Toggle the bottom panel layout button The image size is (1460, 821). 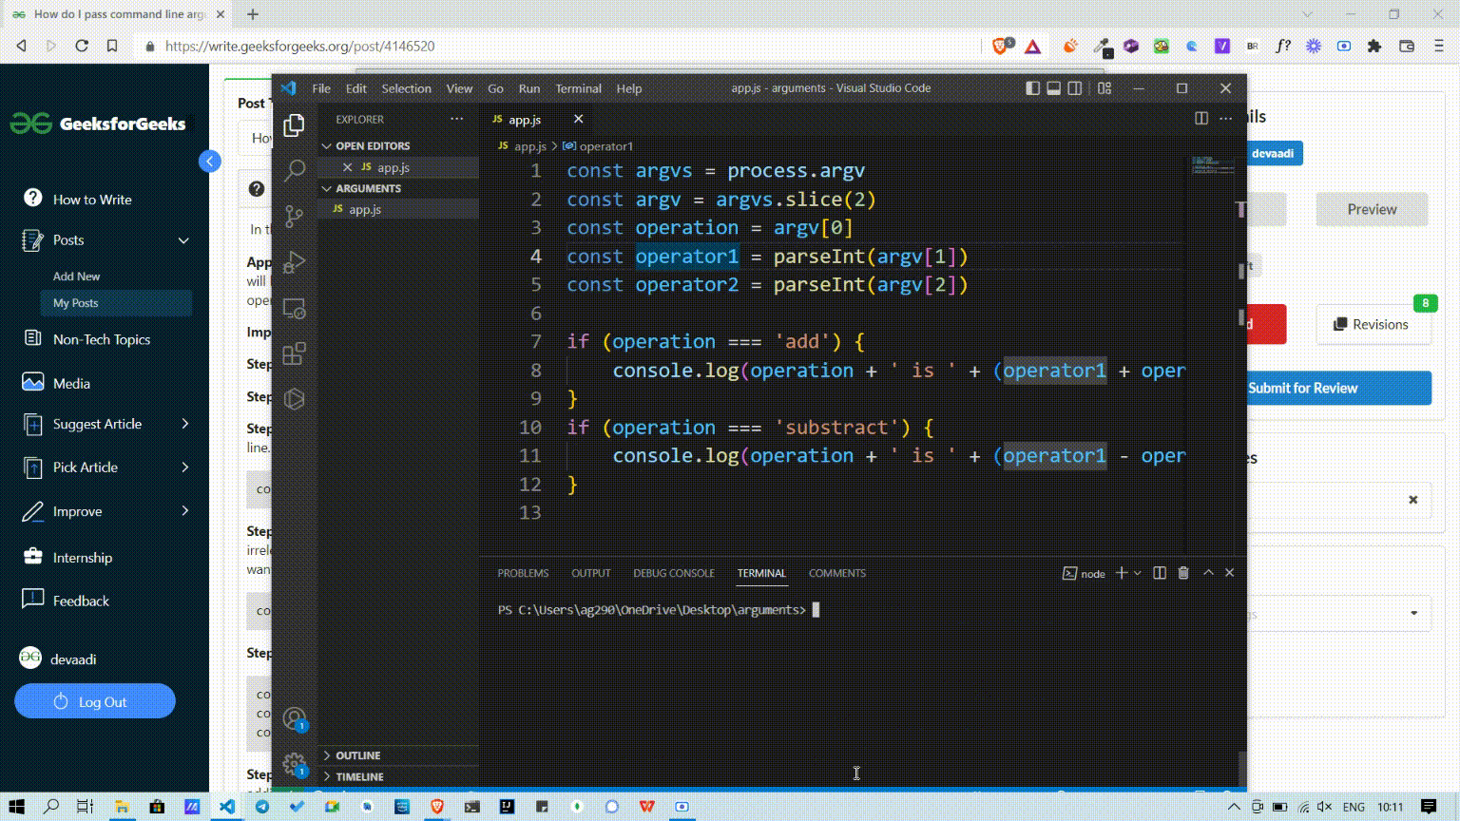[1054, 88]
